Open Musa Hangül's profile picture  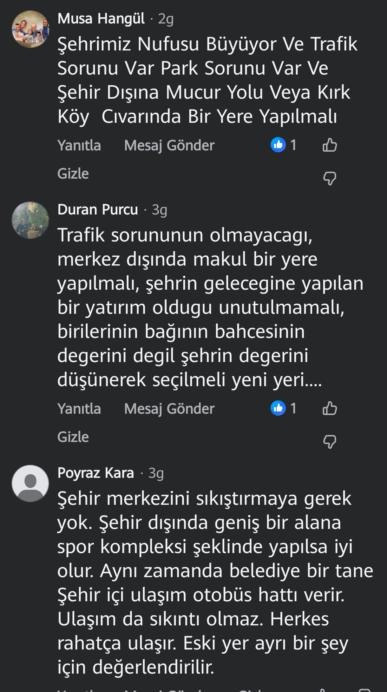tap(30, 29)
